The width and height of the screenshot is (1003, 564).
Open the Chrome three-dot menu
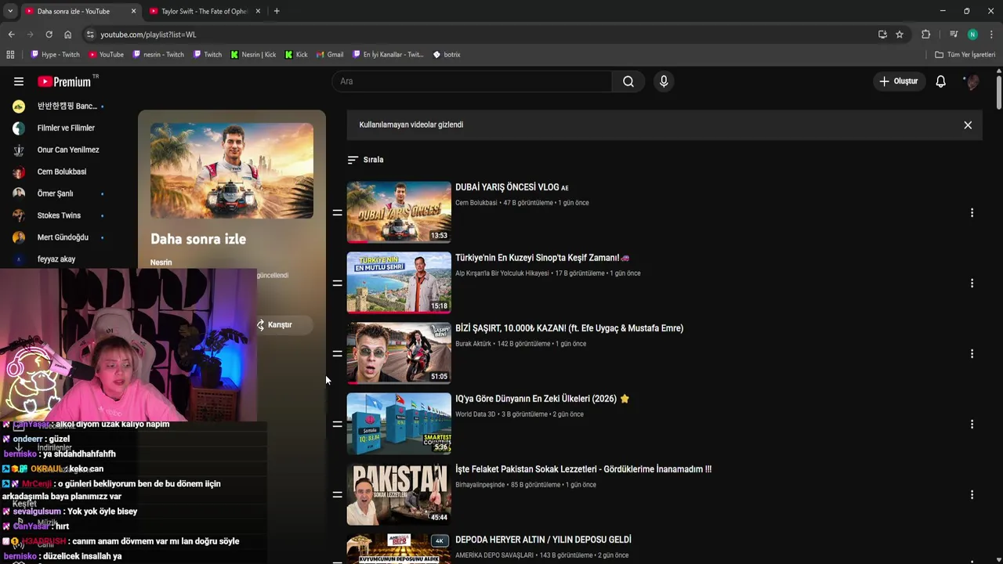coord(992,34)
